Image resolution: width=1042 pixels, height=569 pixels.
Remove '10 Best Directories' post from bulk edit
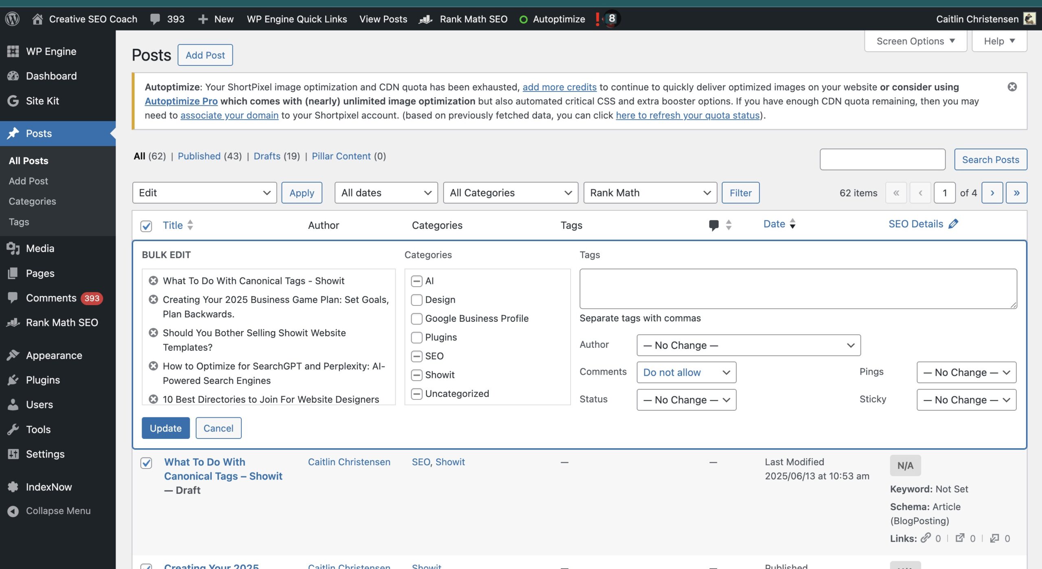[153, 399]
